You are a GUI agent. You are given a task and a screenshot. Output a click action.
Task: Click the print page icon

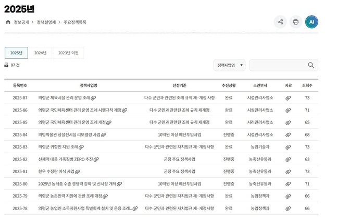coord(296,22)
